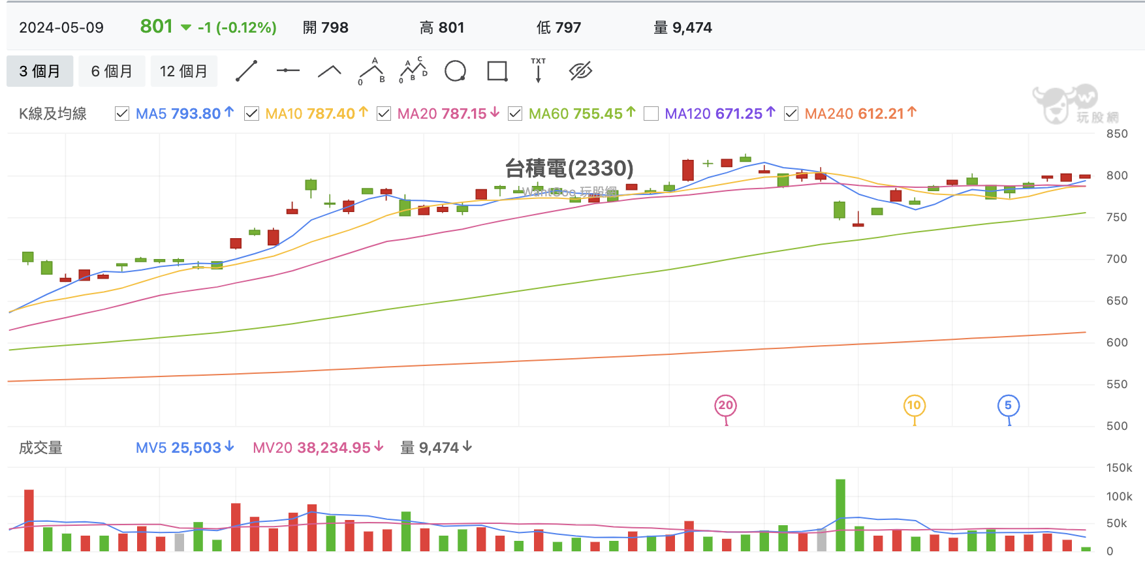Uncheck the MA5 moving average checkbox
1145x565 pixels.
pos(122,114)
